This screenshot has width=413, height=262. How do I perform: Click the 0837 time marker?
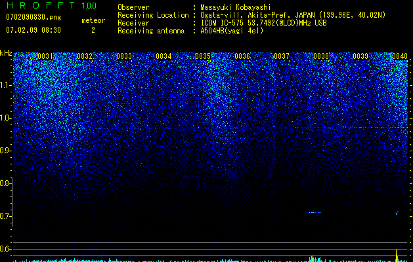[x=282, y=56]
